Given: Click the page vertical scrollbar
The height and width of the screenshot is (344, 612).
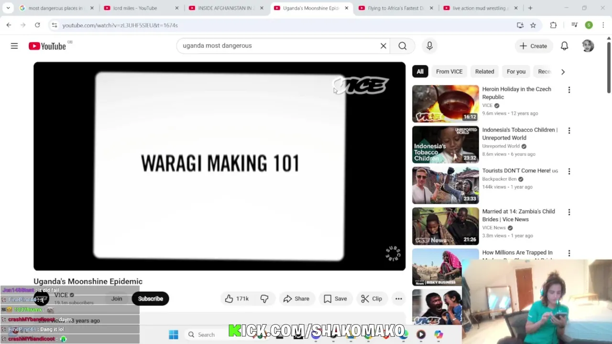Looking at the screenshot, I should pos(609,67).
